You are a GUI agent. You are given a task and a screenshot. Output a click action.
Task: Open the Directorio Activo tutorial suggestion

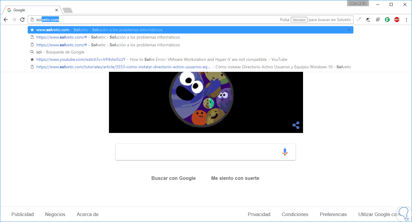(x=191, y=67)
